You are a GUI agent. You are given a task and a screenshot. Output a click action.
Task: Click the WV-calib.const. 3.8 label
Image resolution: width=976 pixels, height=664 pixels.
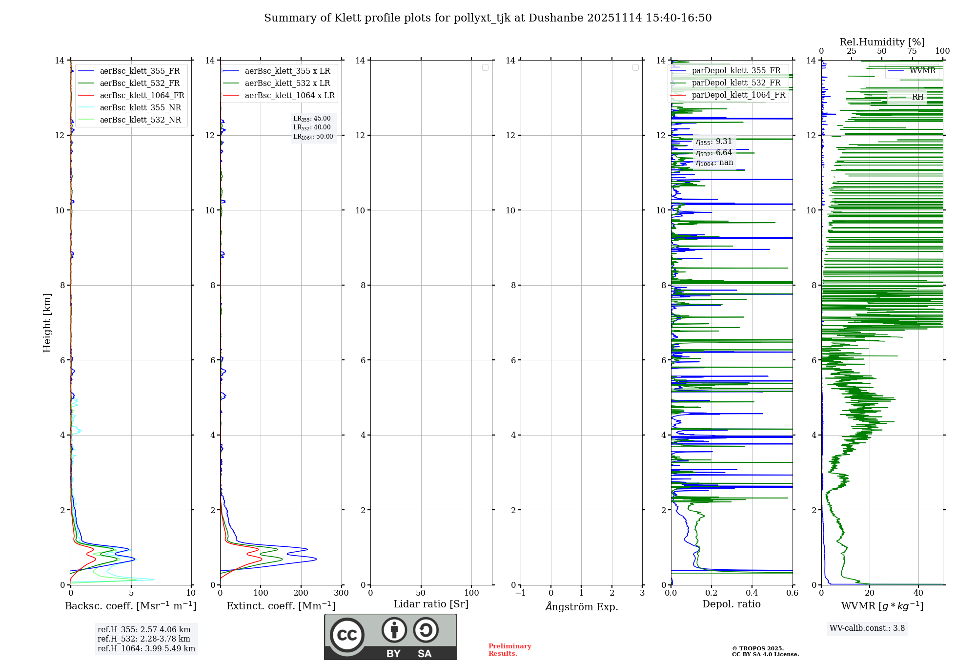click(867, 628)
